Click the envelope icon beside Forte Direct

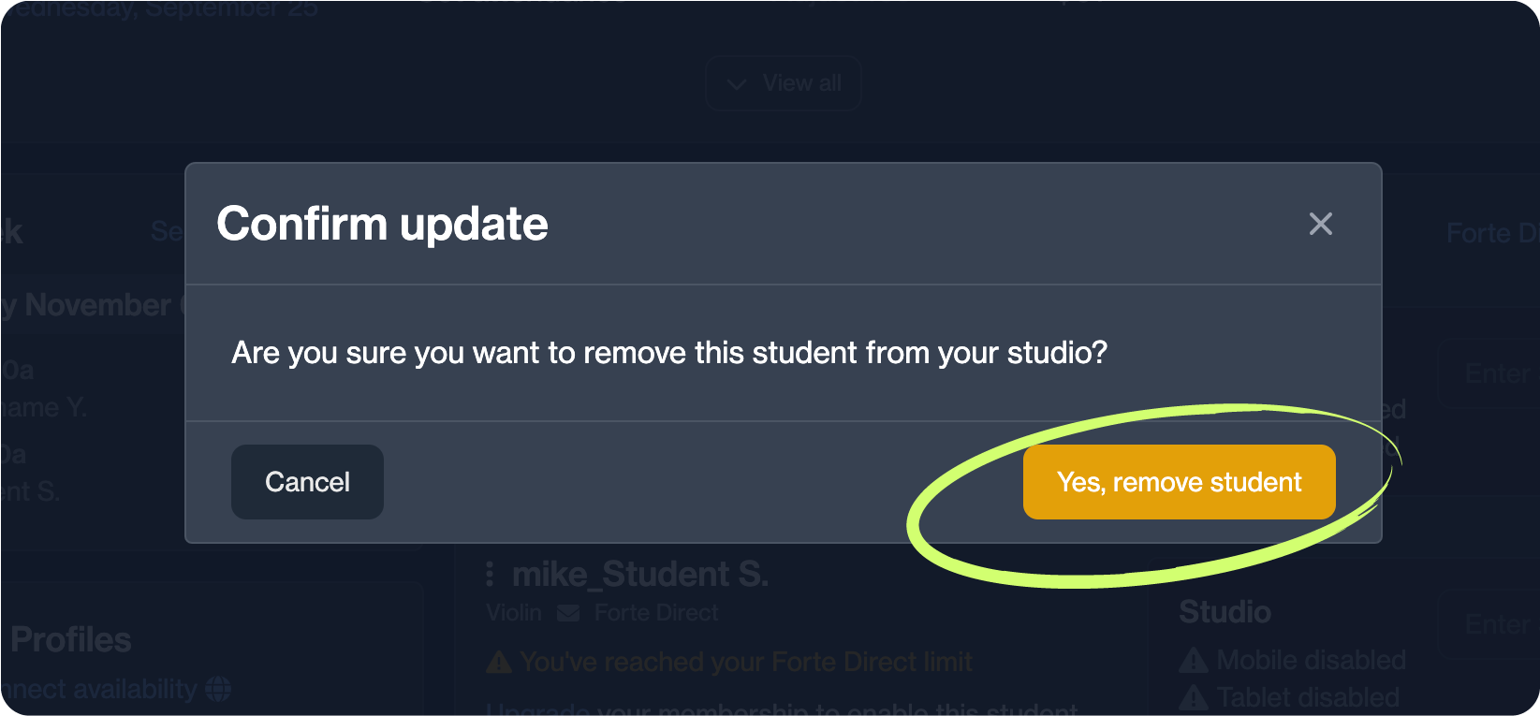tap(567, 613)
